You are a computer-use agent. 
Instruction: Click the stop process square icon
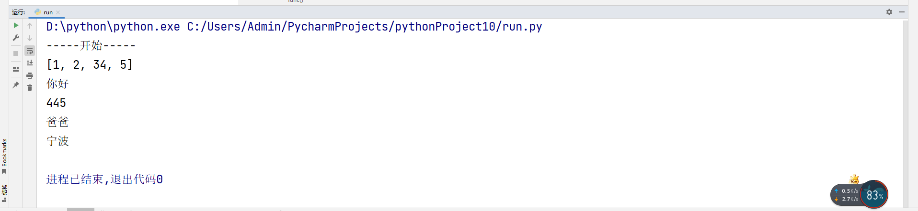coord(16,53)
